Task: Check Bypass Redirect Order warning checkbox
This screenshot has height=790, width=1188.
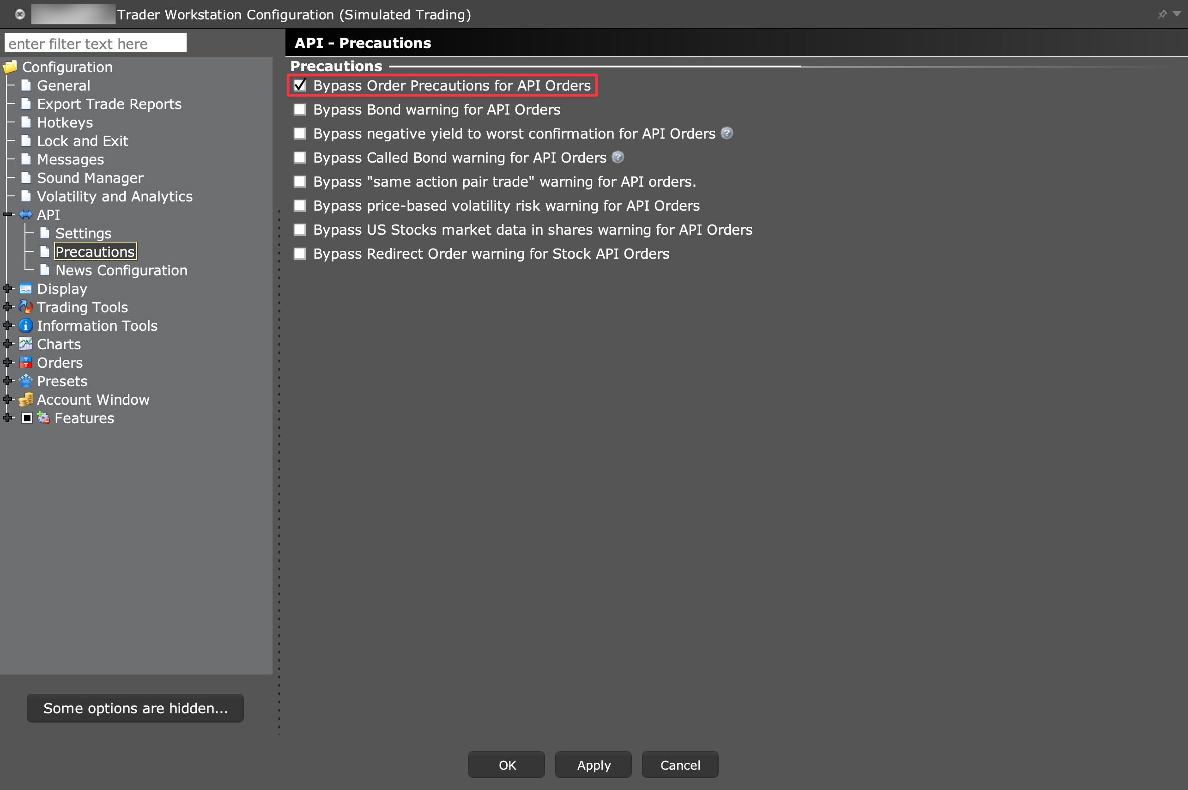Action: tap(300, 254)
